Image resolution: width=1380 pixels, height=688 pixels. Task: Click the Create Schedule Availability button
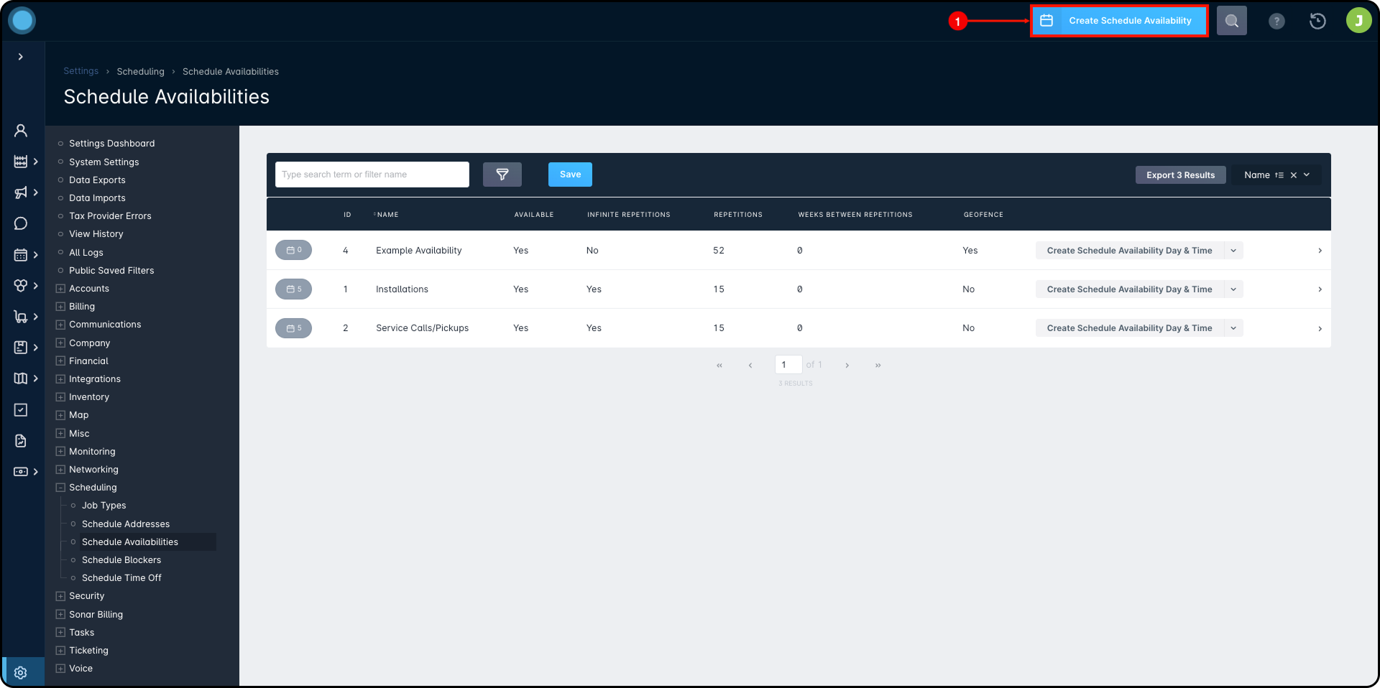tap(1119, 21)
